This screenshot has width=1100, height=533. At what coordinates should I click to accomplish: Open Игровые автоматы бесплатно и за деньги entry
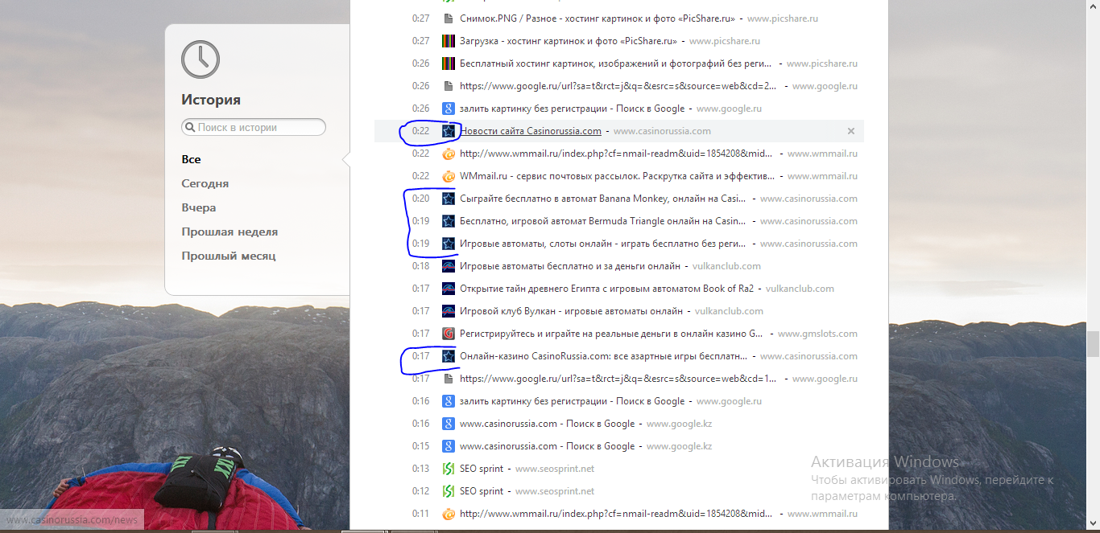click(x=570, y=266)
